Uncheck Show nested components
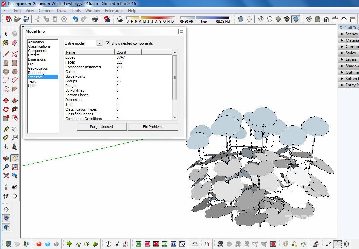The height and width of the screenshot is (249, 359). pos(108,43)
